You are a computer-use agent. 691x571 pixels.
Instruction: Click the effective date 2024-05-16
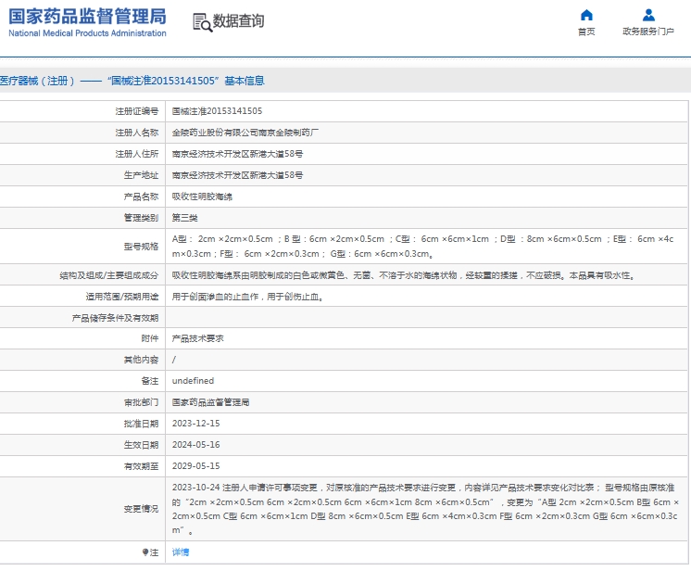[195, 444]
